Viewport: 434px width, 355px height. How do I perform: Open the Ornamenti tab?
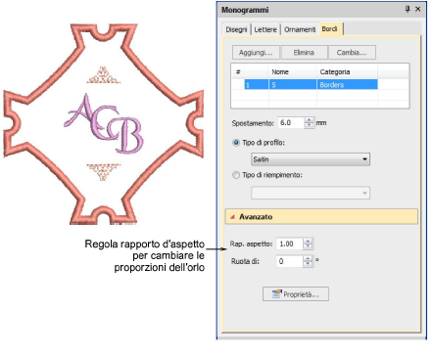(300, 29)
